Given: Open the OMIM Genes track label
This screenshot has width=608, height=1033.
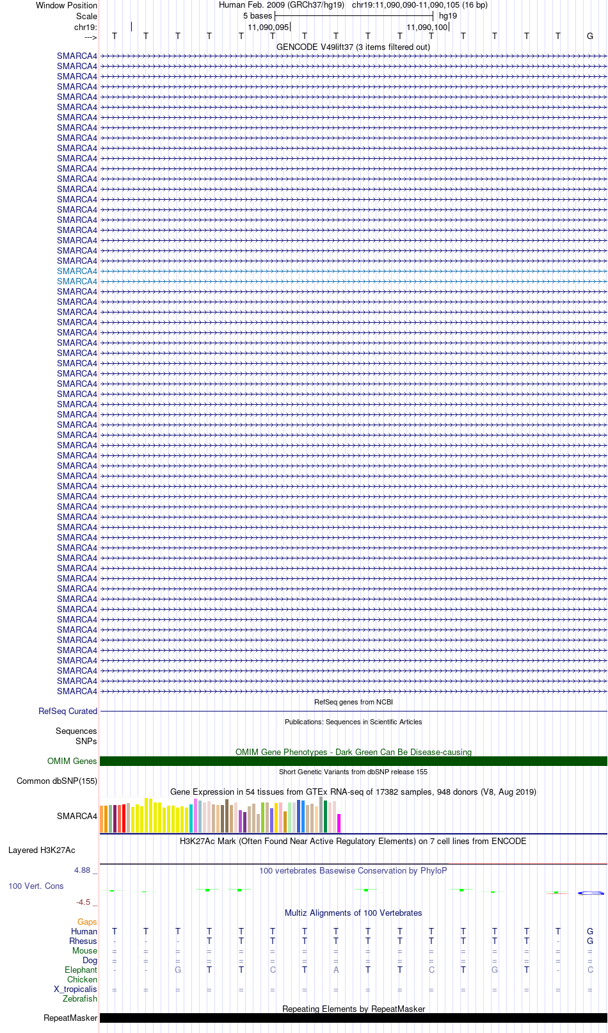Looking at the screenshot, I should tap(72, 761).
